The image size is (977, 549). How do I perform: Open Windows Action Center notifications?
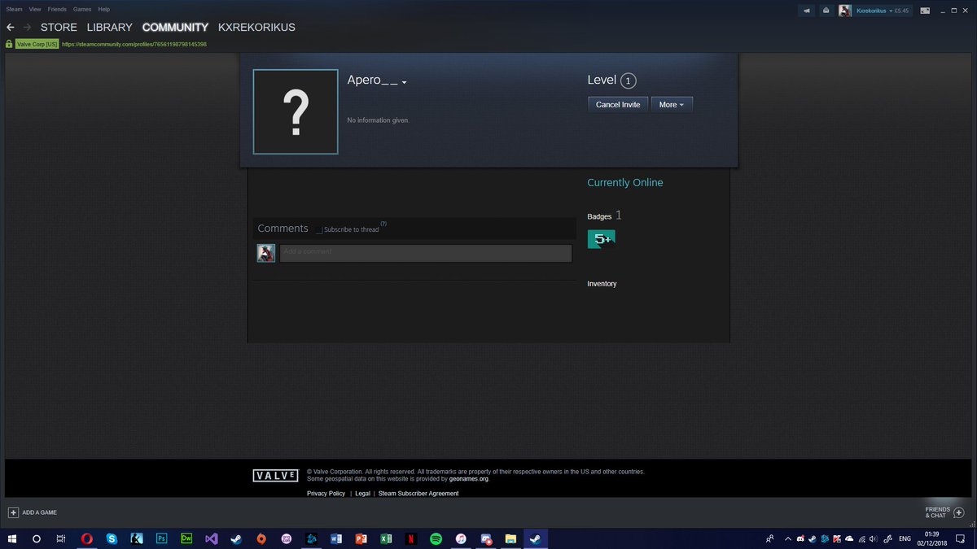[961, 538]
